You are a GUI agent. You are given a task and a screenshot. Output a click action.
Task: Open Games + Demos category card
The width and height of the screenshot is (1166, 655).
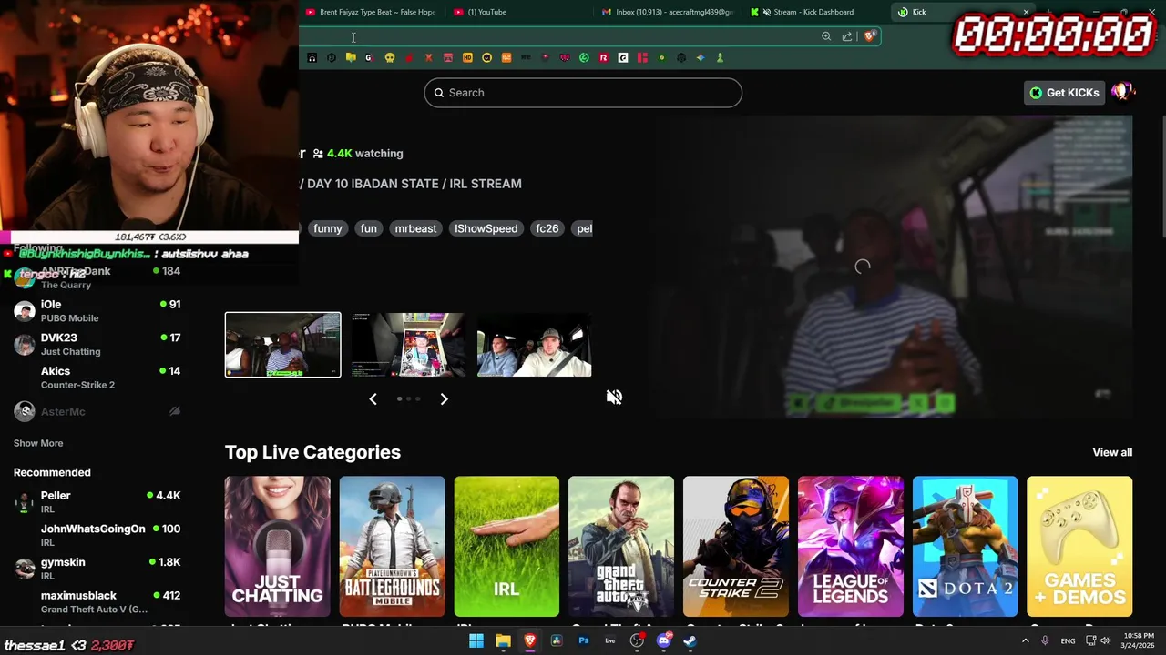click(1079, 547)
